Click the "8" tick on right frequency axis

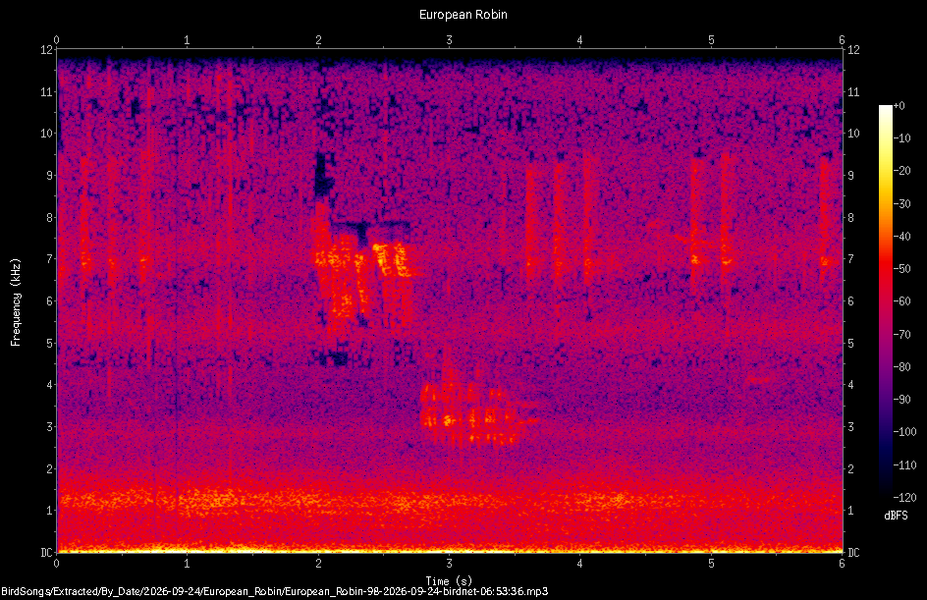pos(850,218)
